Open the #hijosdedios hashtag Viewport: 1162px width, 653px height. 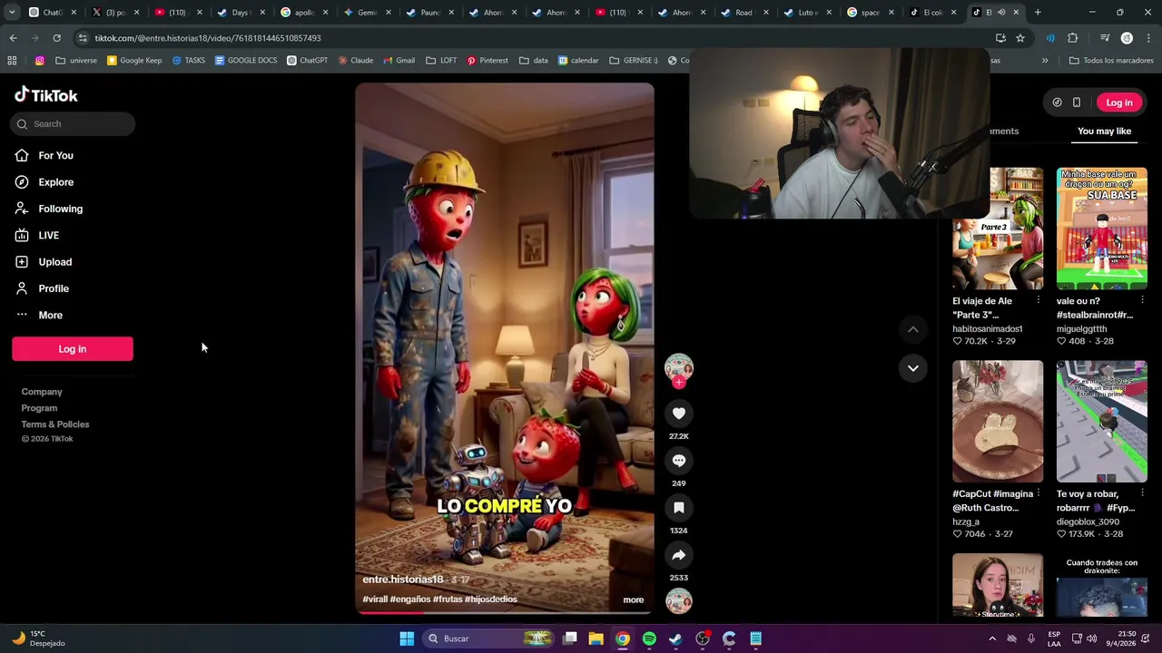pyautogui.click(x=491, y=599)
